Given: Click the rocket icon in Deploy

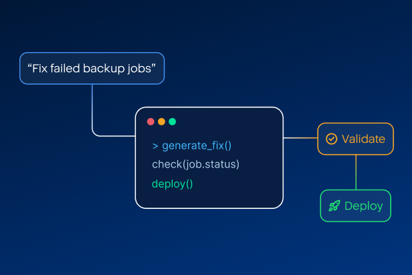Looking at the screenshot, I should 334,206.
